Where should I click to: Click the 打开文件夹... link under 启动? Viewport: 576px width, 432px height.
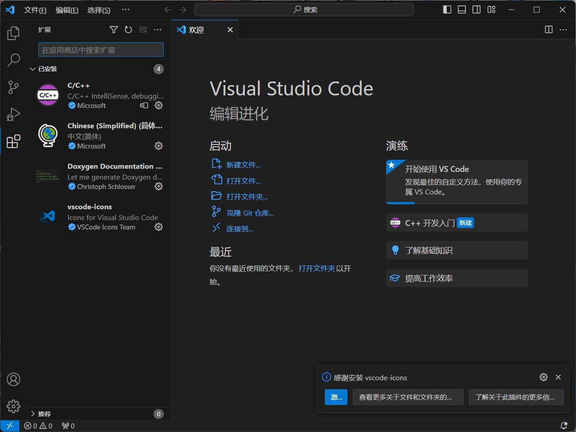tap(247, 197)
